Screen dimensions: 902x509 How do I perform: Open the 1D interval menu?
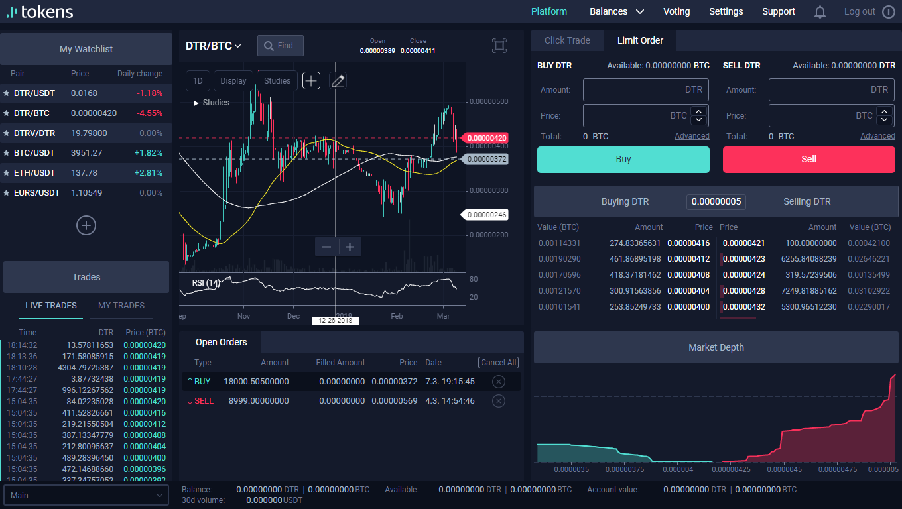198,81
